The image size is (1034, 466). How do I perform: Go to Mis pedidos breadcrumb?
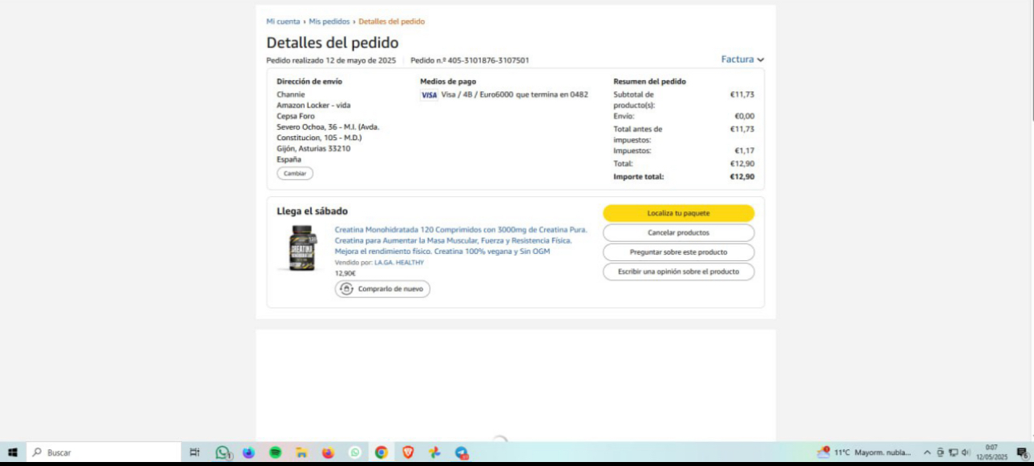(x=329, y=22)
